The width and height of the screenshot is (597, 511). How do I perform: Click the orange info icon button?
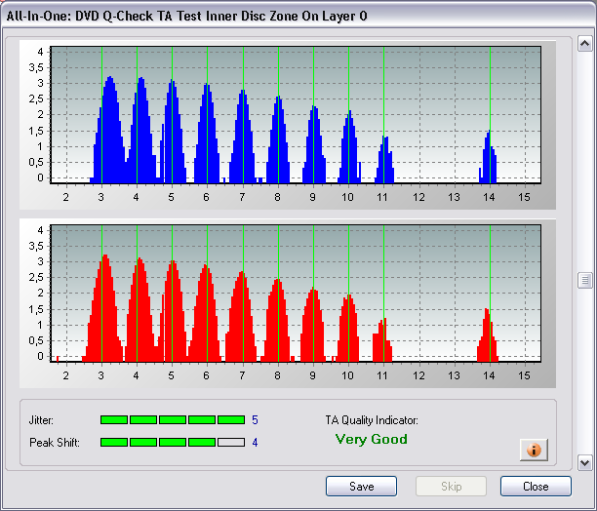pyautogui.click(x=534, y=450)
